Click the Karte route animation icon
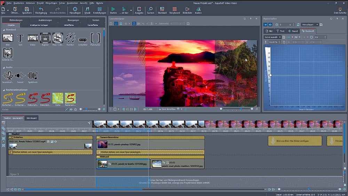Viewport: 348px width, 196px height. pos(57,99)
